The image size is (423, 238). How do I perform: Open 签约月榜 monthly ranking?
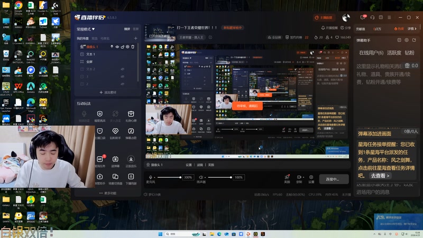click(297, 37)
